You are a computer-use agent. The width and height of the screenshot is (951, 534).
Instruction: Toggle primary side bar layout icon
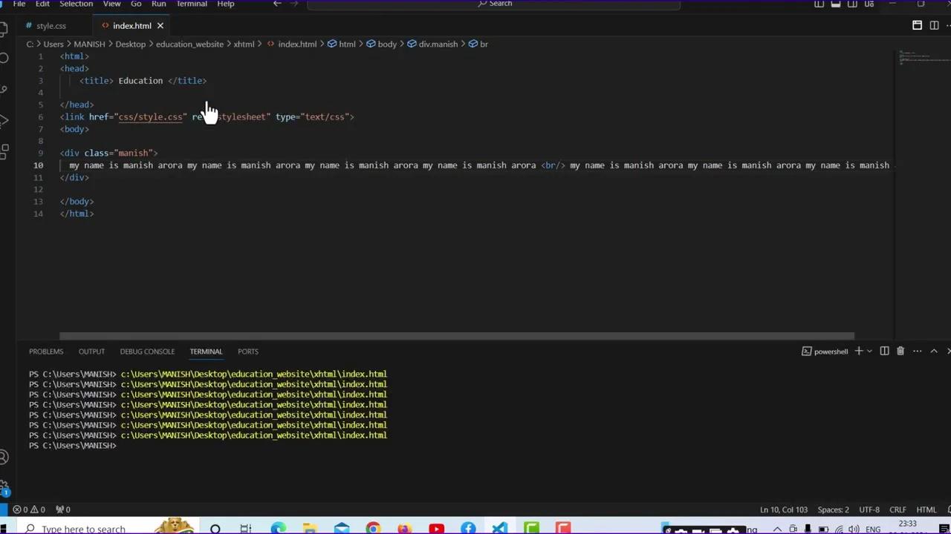point(819,4)
